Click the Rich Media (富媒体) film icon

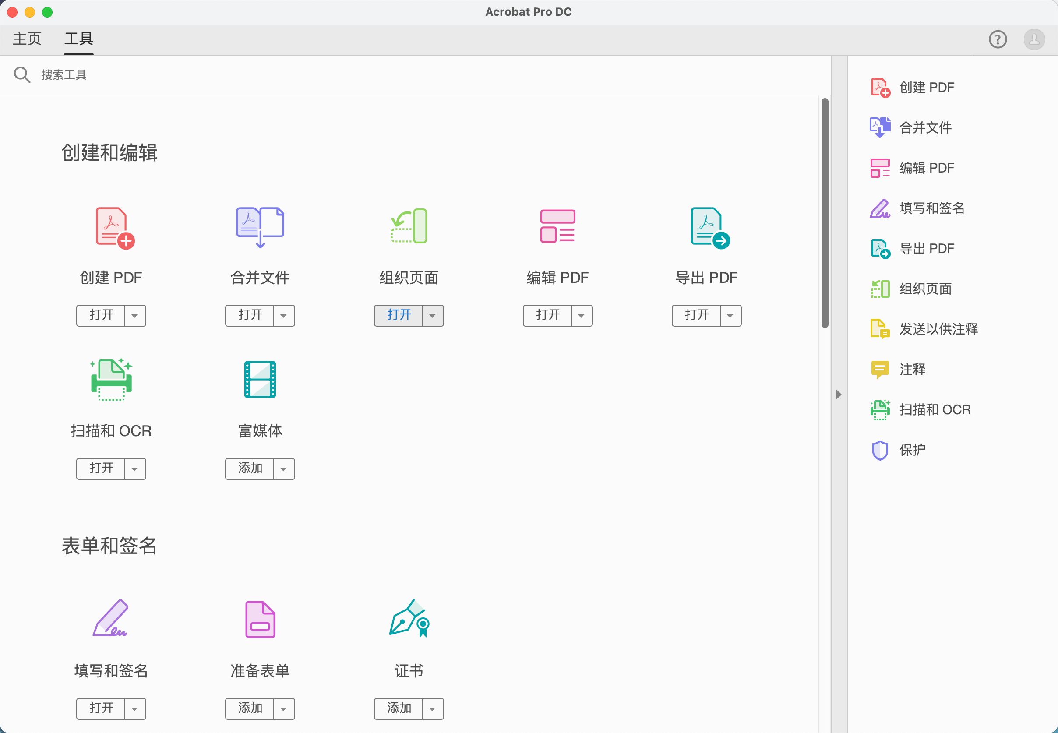(260, 379)
